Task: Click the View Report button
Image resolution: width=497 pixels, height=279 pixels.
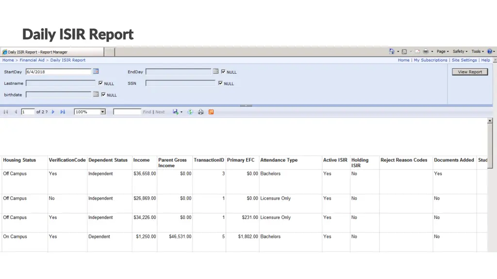Action: pos(470,72)
